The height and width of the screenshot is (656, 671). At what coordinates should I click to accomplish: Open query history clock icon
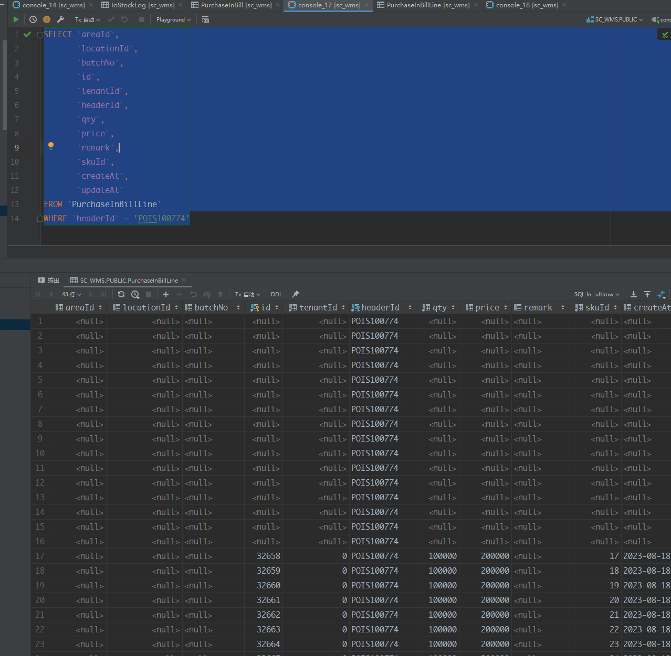coord(33,19)
